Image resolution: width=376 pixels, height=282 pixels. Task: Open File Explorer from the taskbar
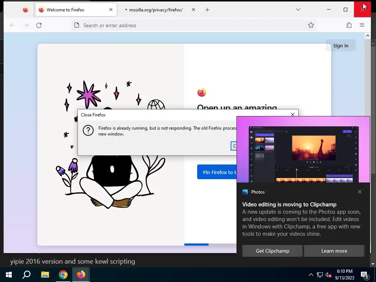[45, 275]
